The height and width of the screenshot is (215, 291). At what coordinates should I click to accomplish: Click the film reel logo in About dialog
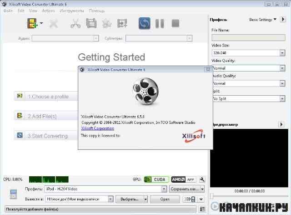[x=145, y=91]
